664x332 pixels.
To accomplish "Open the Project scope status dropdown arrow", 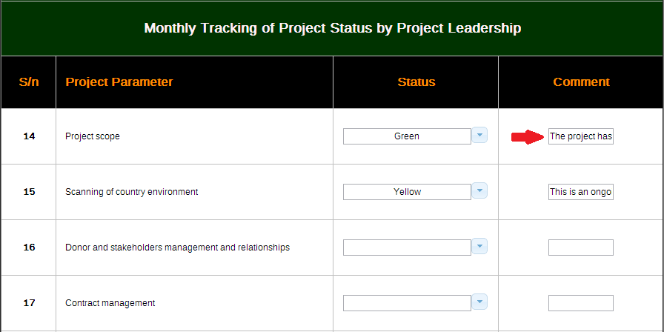I will pos(479,136).
